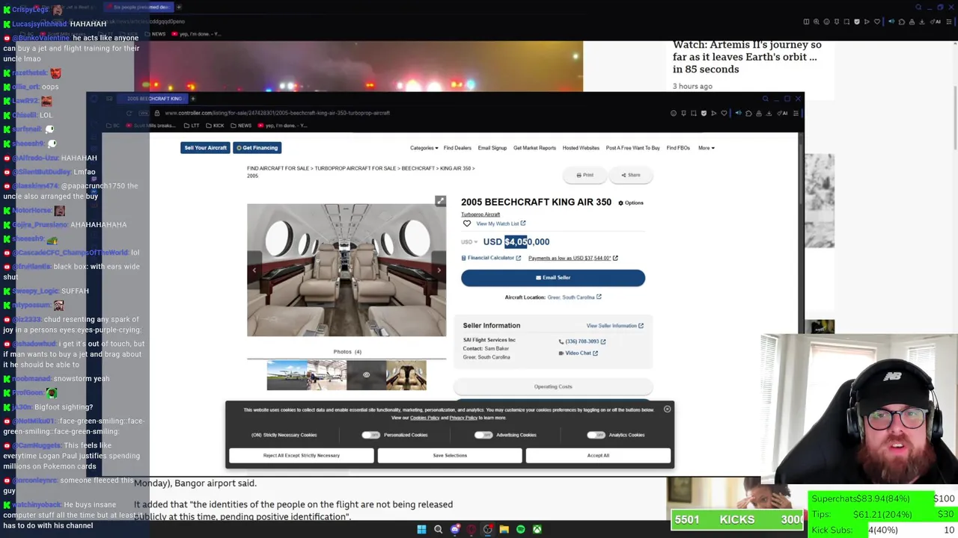The image size is (958, 538).
Task: Click the heart watch list icon
Action: pos(467,223)
